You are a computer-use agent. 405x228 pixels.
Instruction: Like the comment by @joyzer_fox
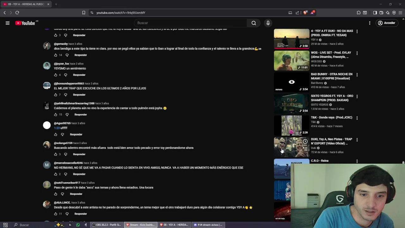[x=56, y=75]
